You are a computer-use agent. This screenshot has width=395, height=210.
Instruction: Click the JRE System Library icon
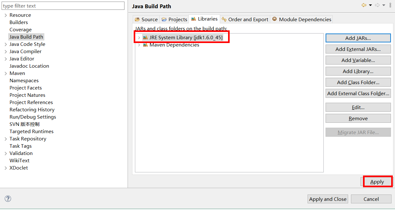[145, 38]
